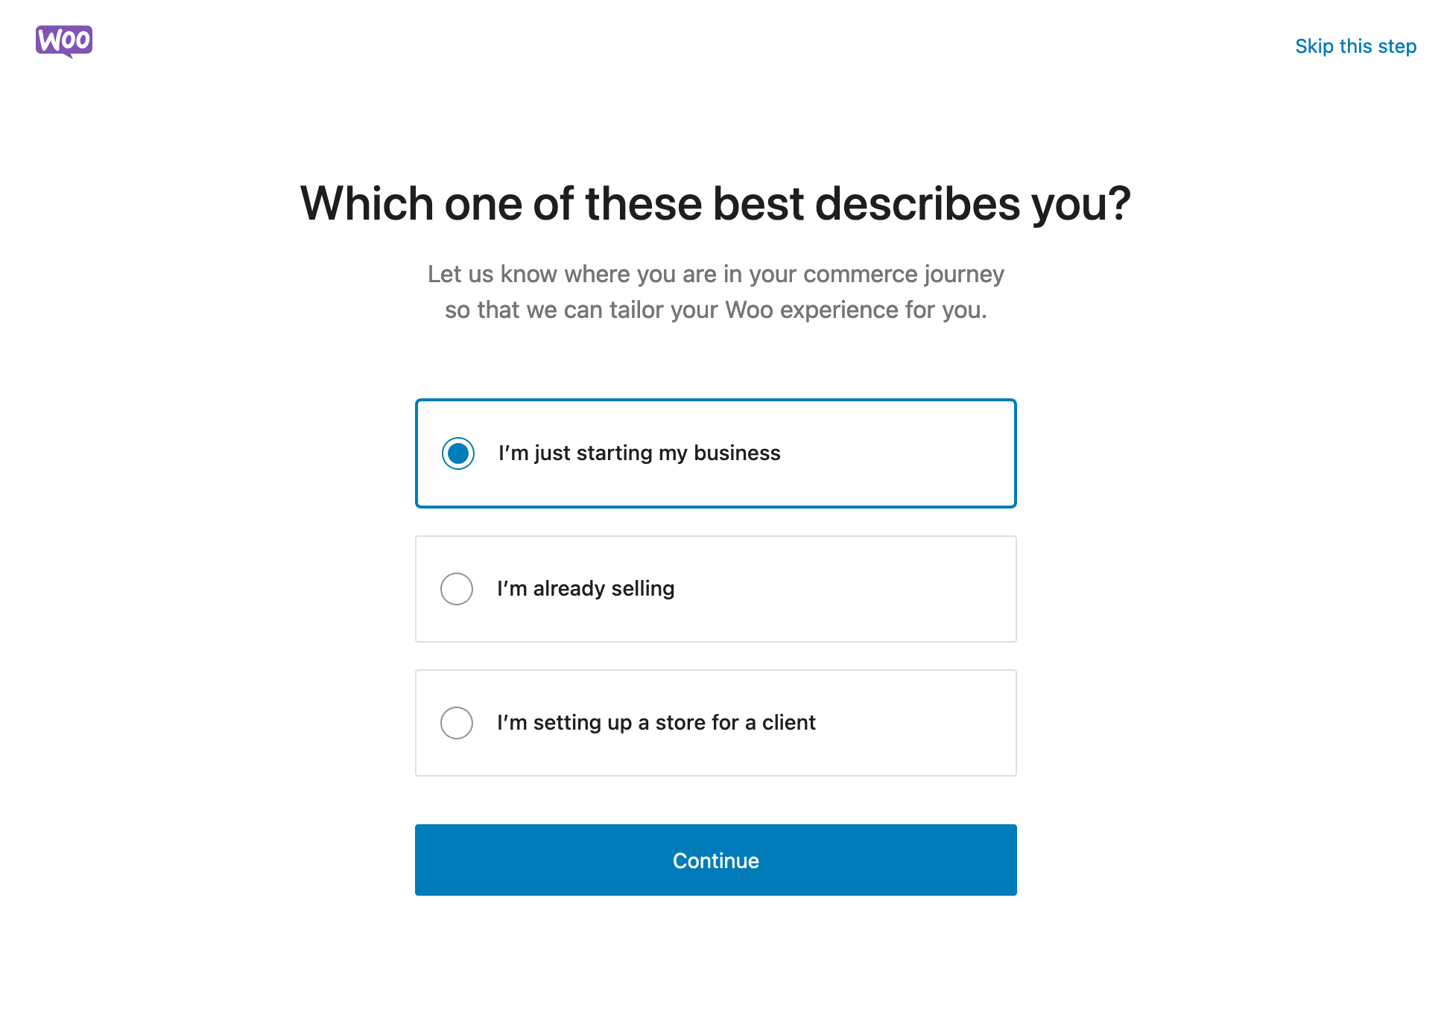
Task: Click the label "I'm already selling"
Action: pyautogui.click(x=585, y=588)
